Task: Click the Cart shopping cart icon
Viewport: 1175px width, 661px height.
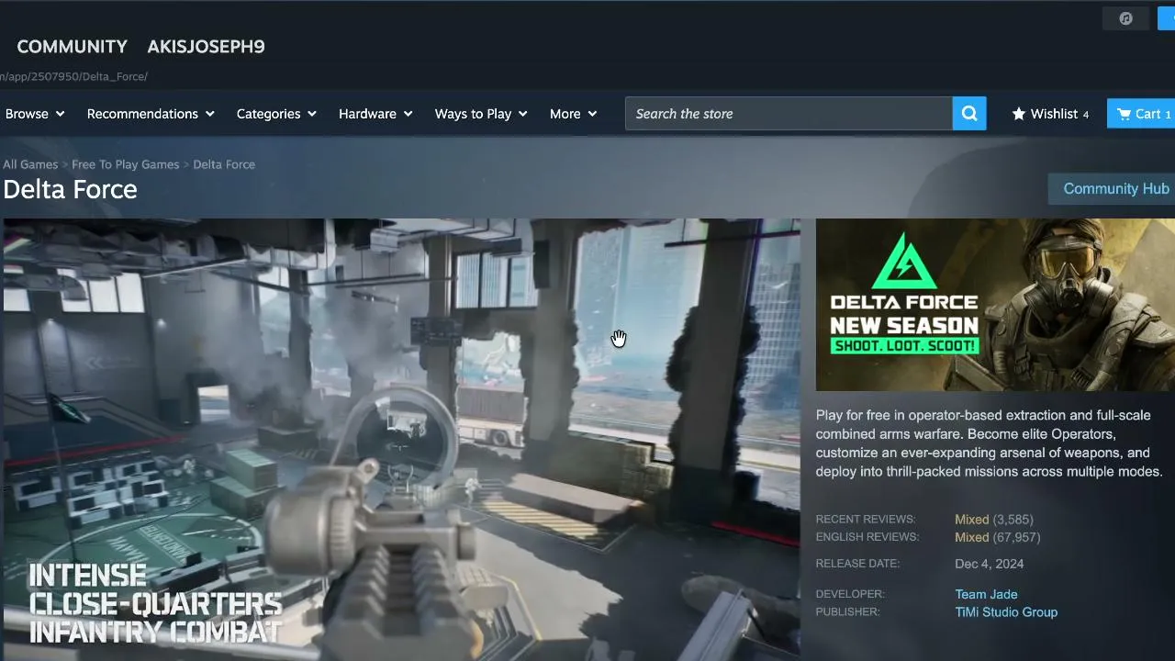Action: click(x=1124, y=114)
